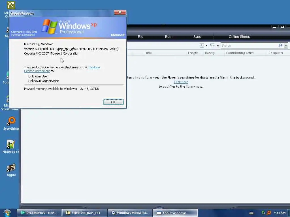Click the 'Unknown Organization' text
The image size is (290, 217).
44,81
